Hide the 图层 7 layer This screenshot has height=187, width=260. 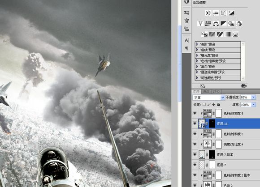coord(195,165)
